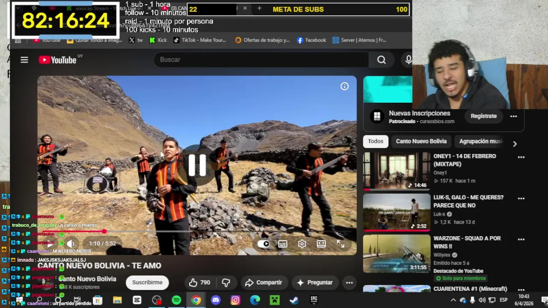The width and height of the screenshot is (548, 308).
Task: Click the 1:10 / 5:52 time display
Action: [x=102, y=243]
